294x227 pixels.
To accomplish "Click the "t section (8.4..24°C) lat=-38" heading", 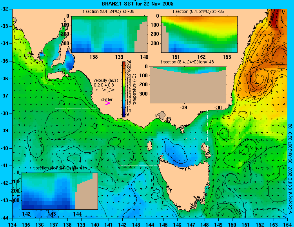I will [x=109, y=11].
